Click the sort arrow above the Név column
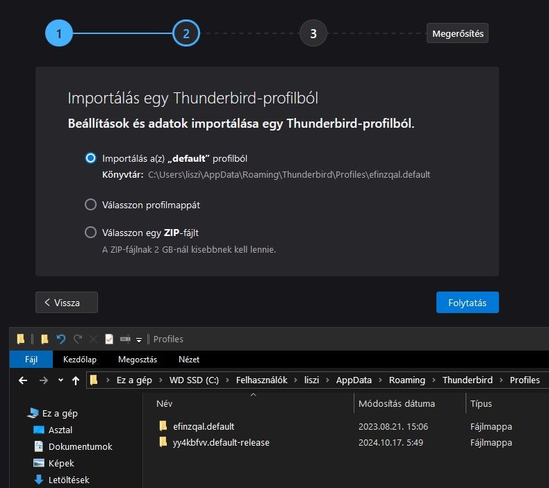Viewport: 549px width, 488px height. [x=253, y=394]
